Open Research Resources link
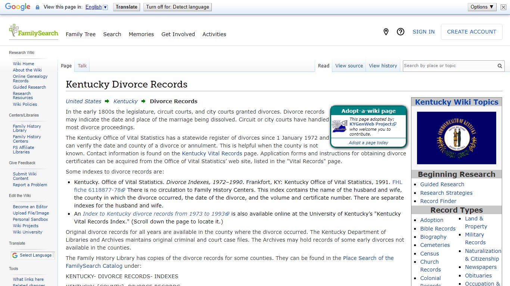The height and width of the screenshot is (286, 510). coord(23,96)
